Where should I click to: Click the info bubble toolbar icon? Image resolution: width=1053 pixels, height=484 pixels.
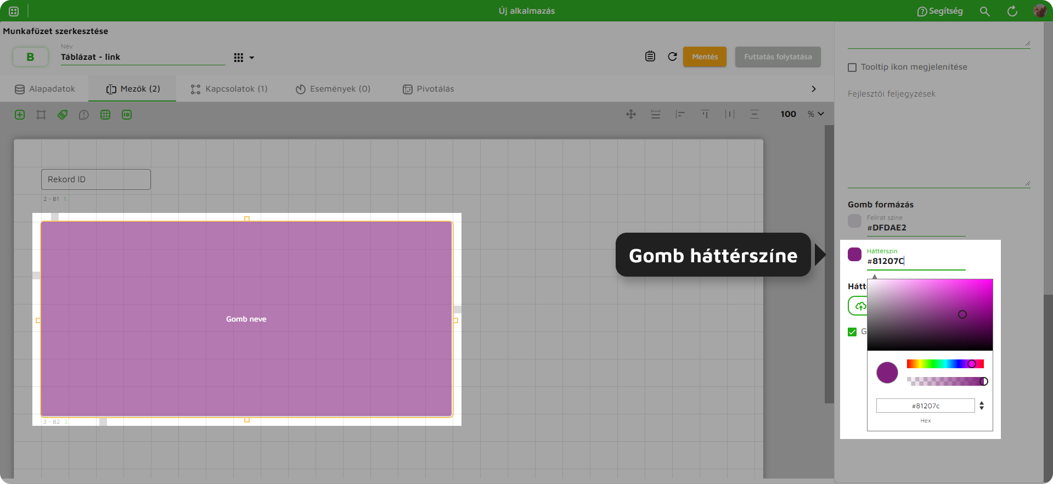click(x=83, y=115)
